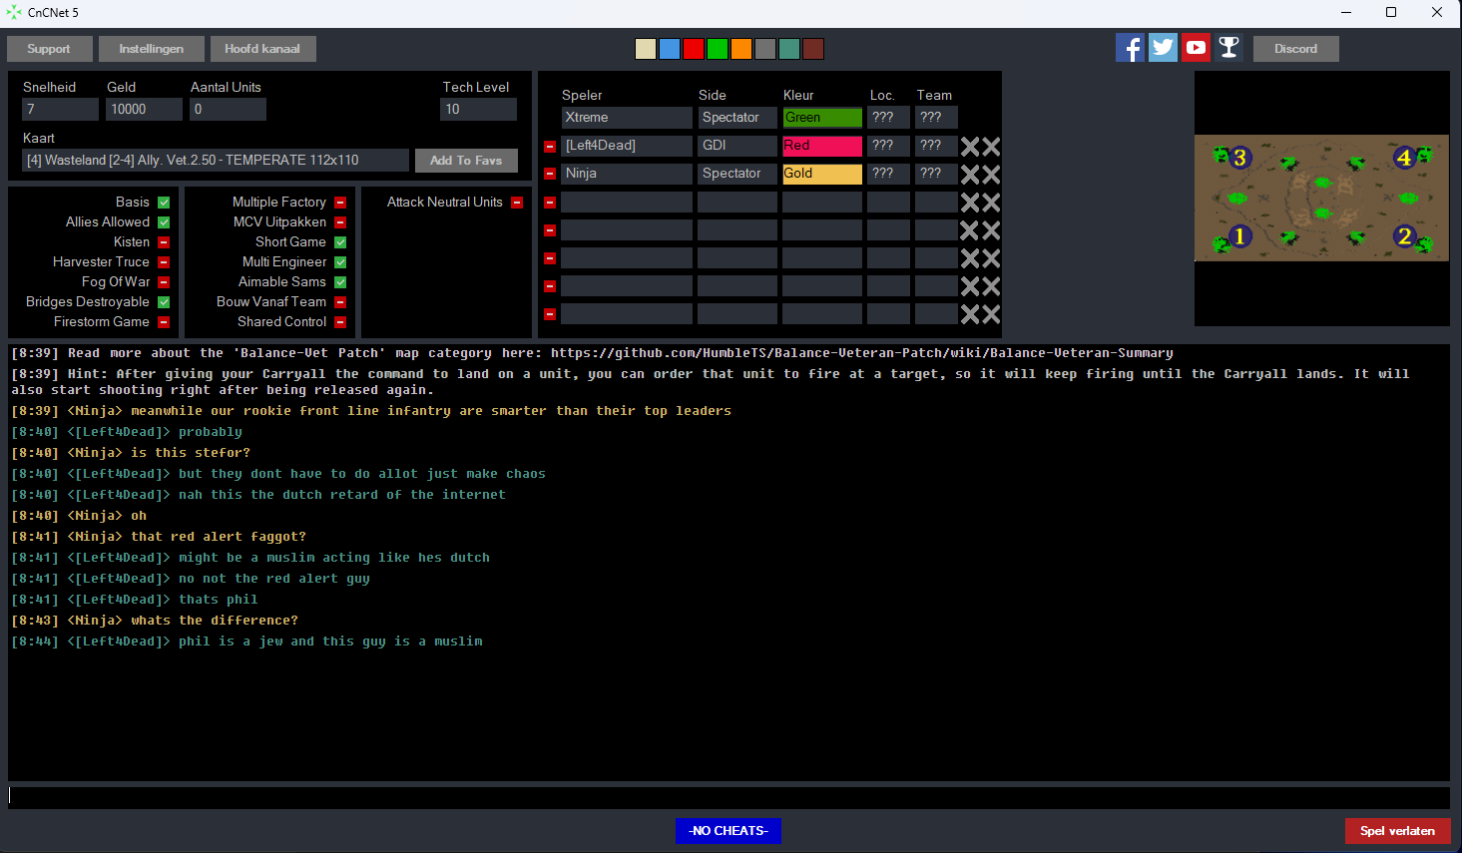
Task: Open the Kleur dropdown showing Green
Action: coord(821,118)
